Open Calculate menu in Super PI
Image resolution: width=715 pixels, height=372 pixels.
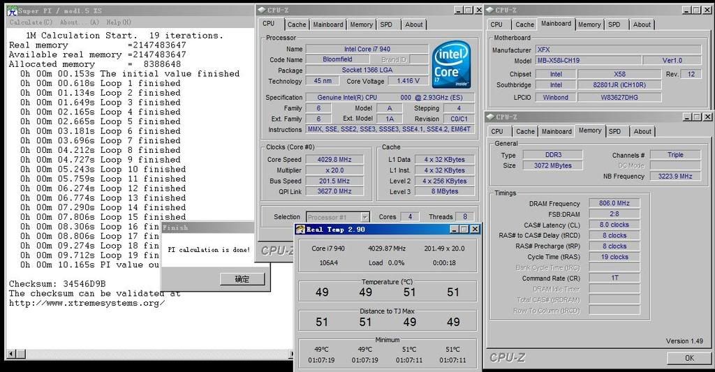[31, 22]
